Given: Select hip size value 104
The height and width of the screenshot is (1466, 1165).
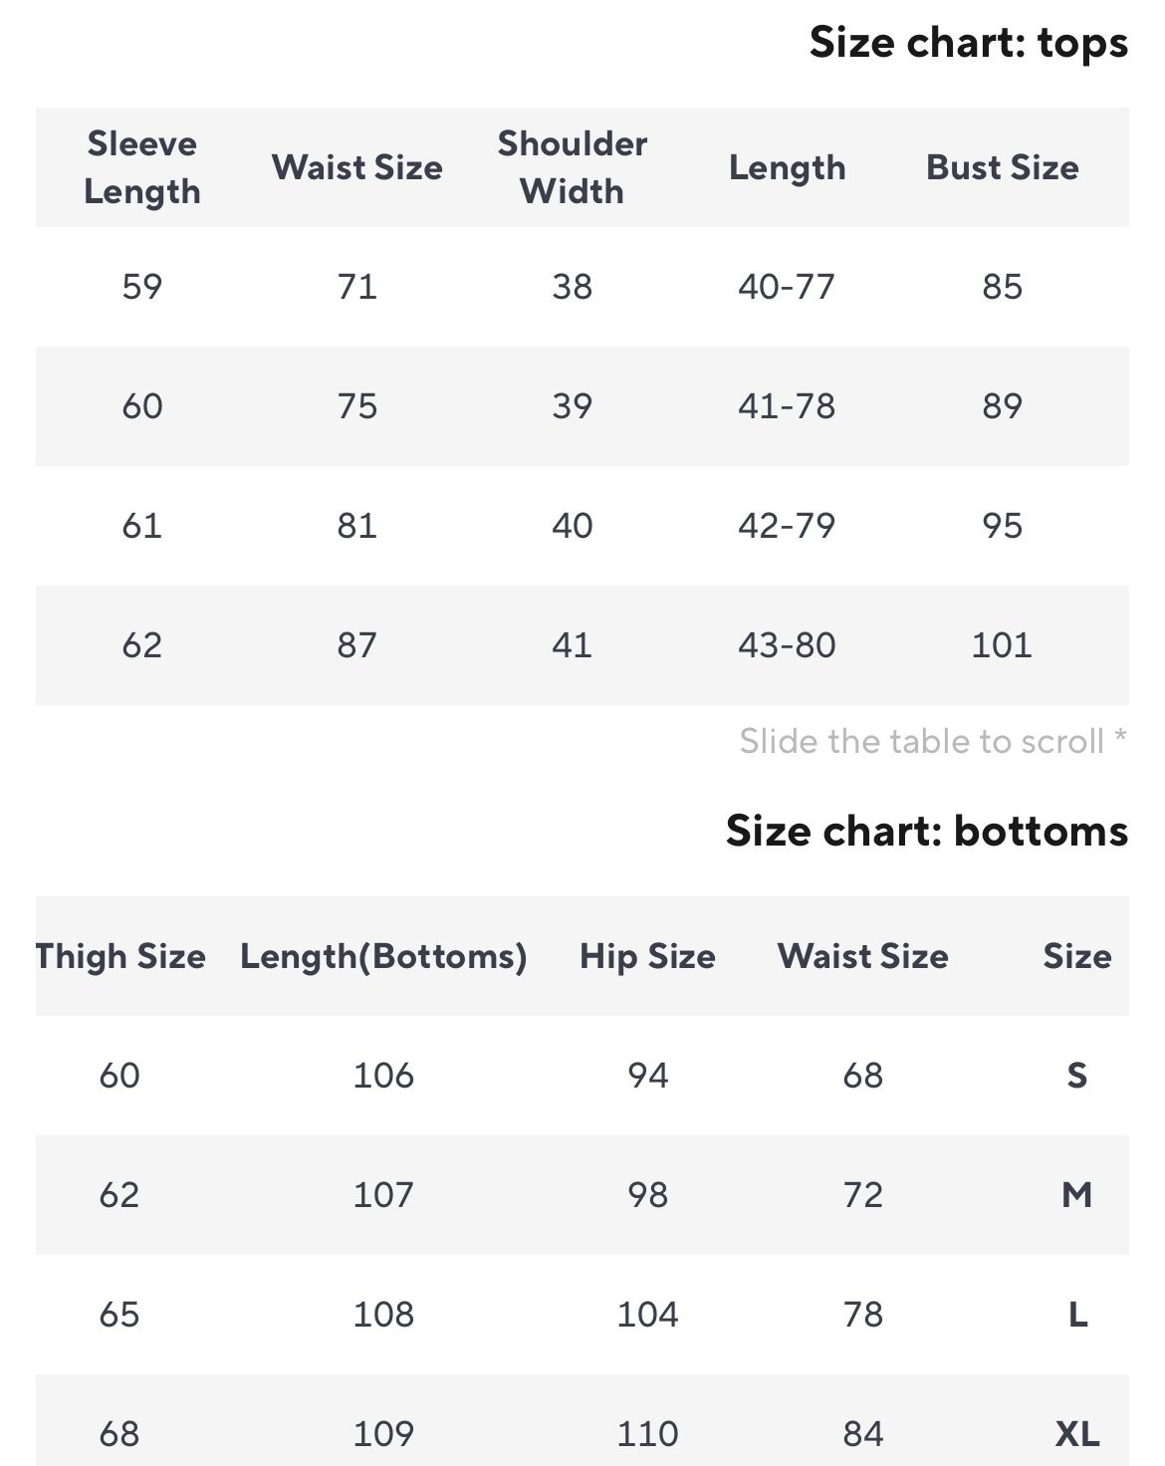Looking at the screenshot, I should pos(647,1315).
